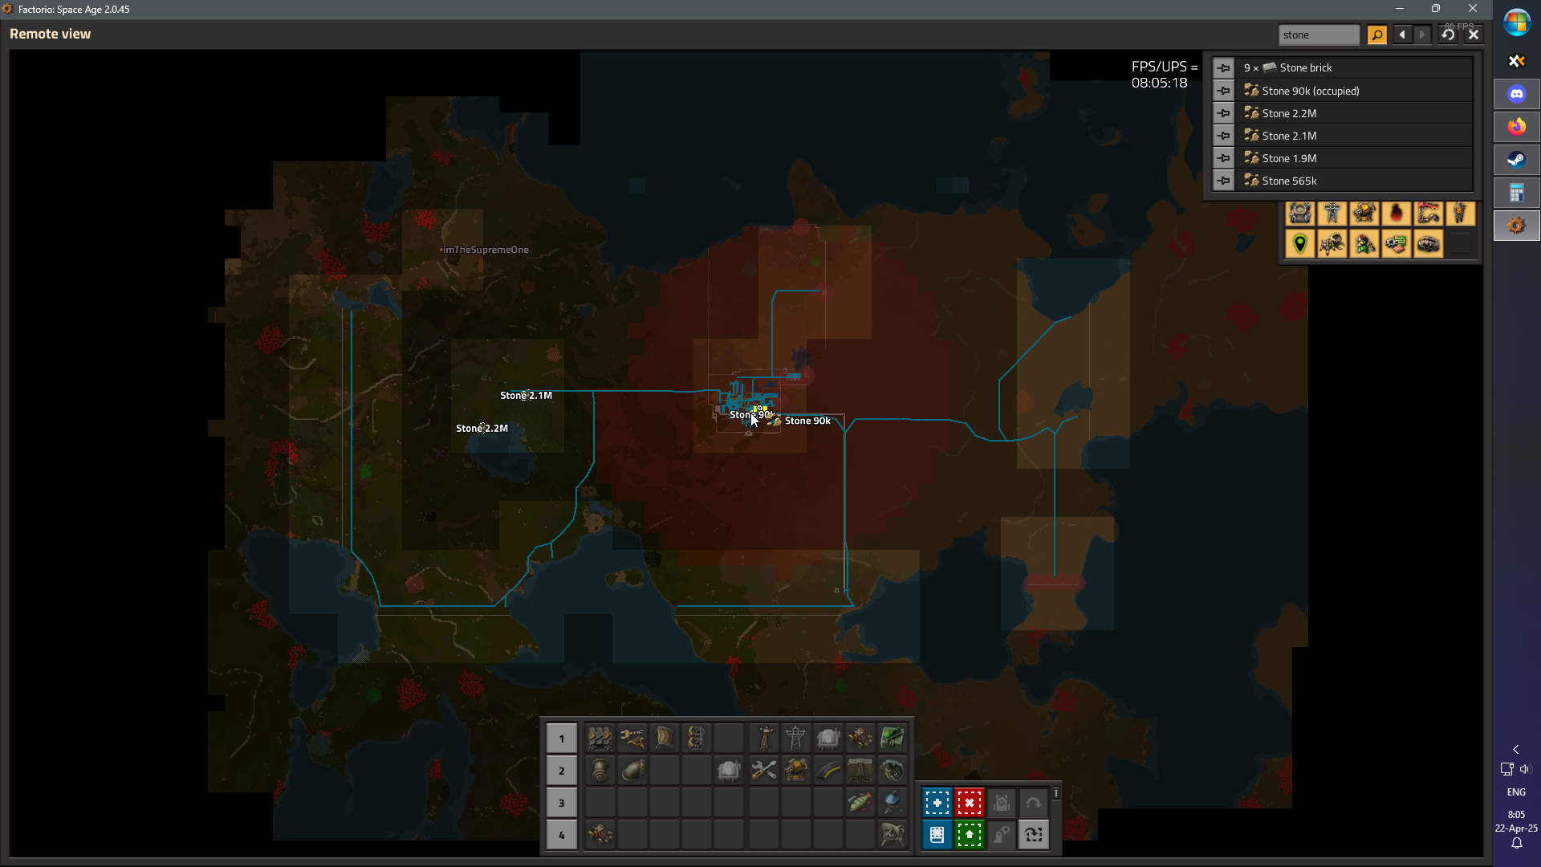Open Steam from the side taskbar
The width and height of the screenshot is (1541, 867).
point(1516,160)
